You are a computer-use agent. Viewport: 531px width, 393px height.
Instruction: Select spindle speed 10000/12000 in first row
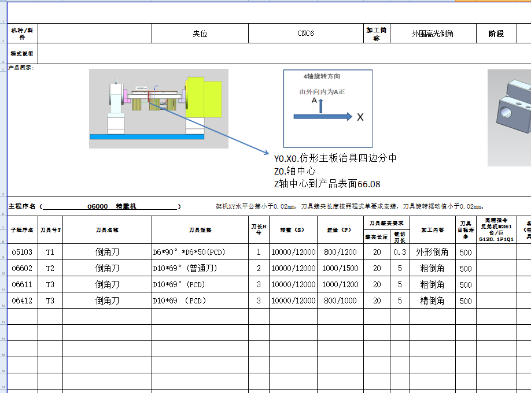(293, 252)
